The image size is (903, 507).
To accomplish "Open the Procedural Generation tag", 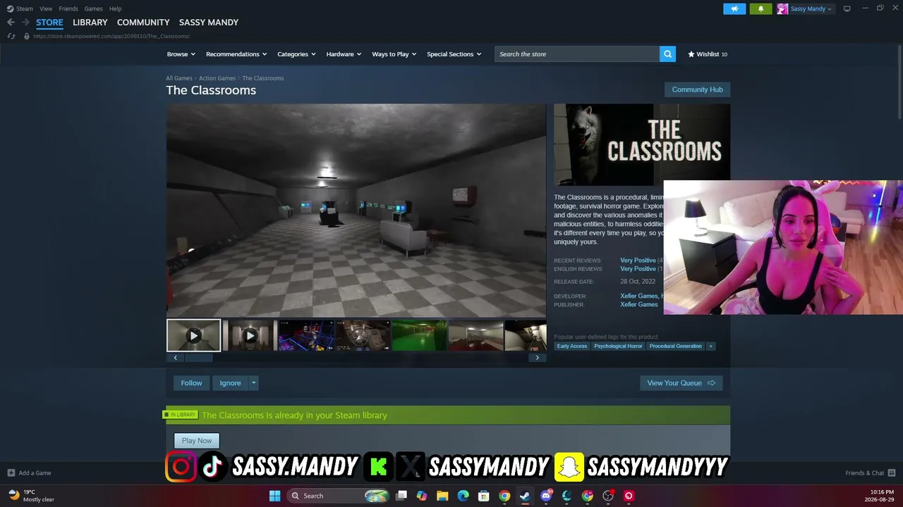I will pos(675,346).
